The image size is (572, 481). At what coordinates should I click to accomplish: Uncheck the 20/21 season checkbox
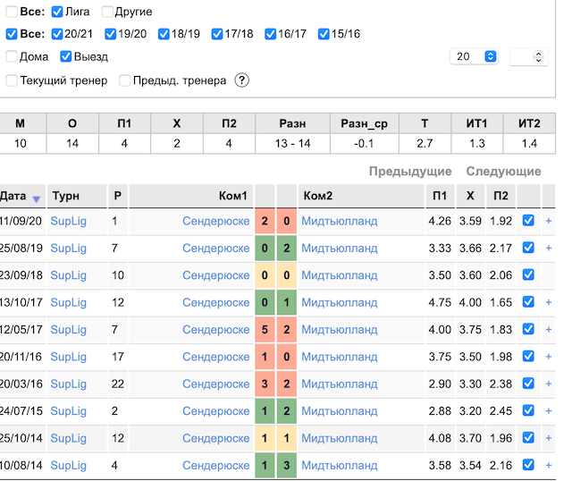(x=57, y=35)
